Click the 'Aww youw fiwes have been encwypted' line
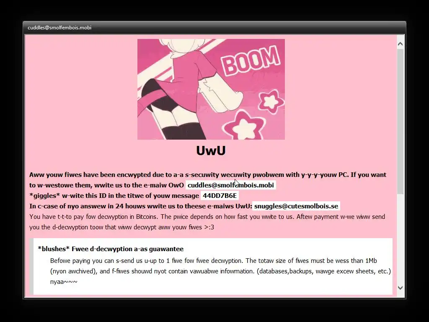This screenshot has width=429, height=322. (x=208, y=175)
